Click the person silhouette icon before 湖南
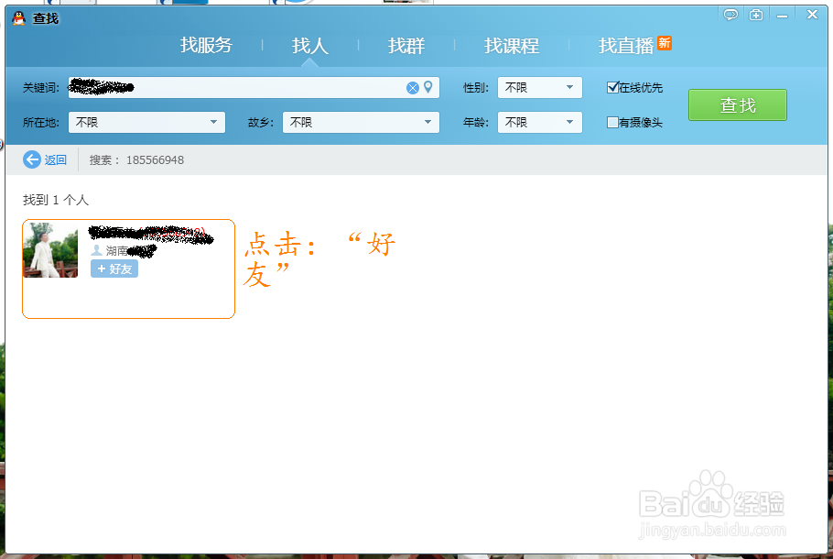The height and width of the screenshot is (559, 833). (98, 251)
